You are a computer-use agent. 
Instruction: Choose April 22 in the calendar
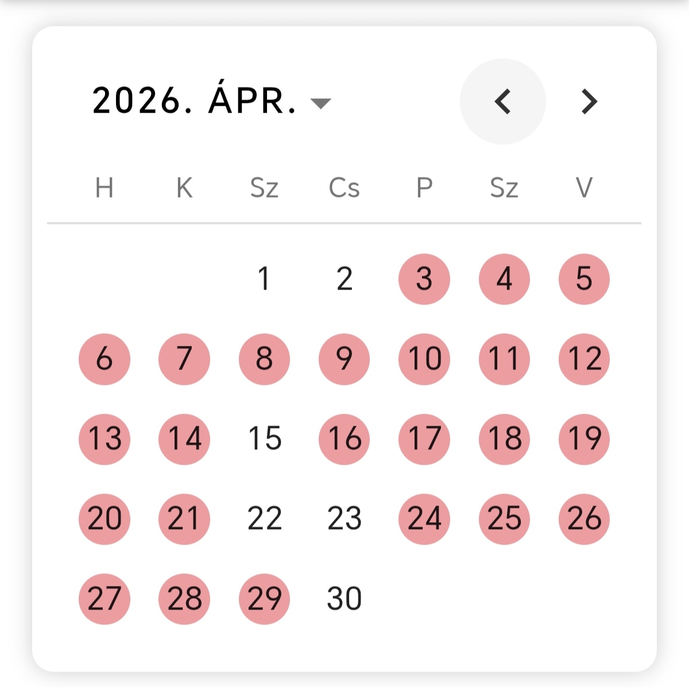pyautogui.click(x=265, y=519)
